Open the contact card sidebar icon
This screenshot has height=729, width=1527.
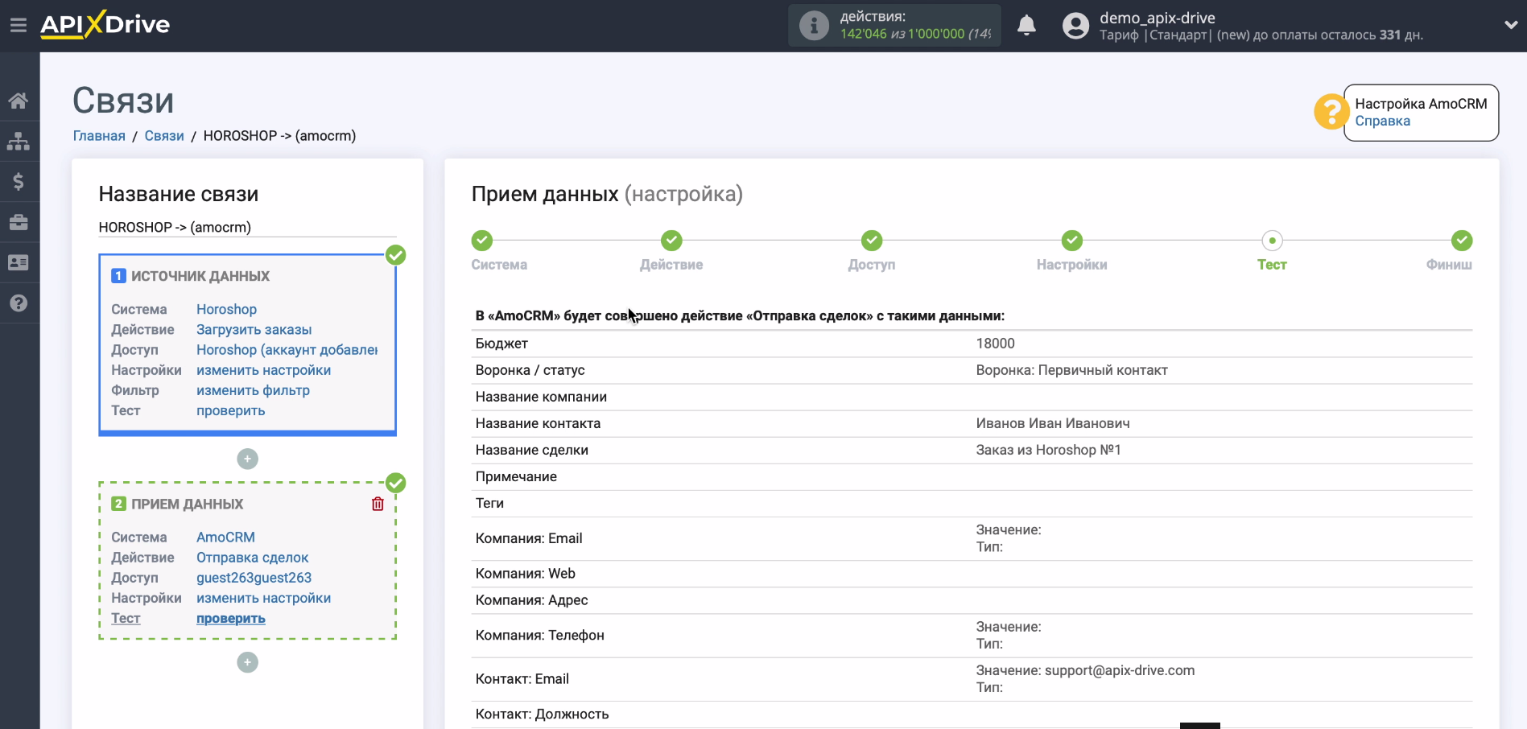19,262
